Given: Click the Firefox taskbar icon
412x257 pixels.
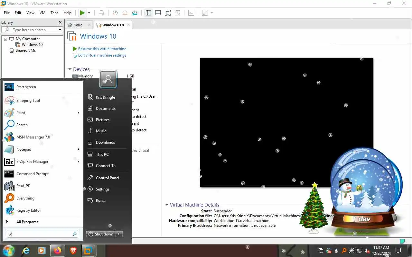Looking at the screenshot, I should pyautogui.click(x=57, y=250).
